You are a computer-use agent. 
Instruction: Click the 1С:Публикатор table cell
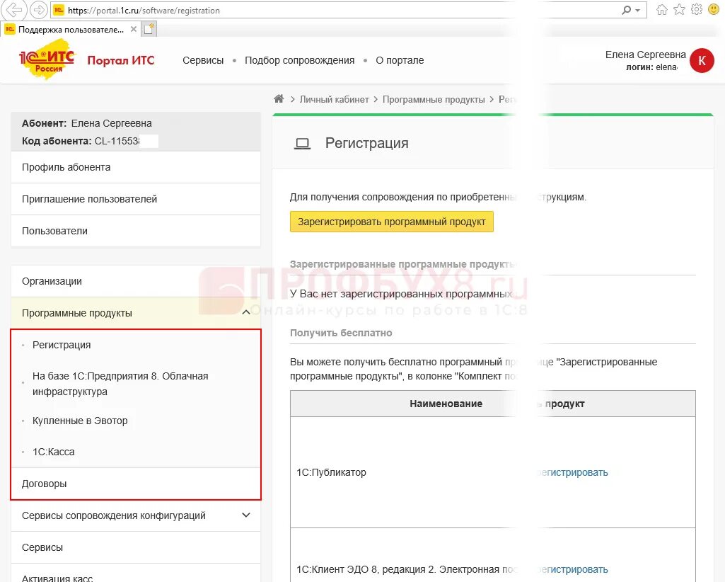tap(331, 473)
